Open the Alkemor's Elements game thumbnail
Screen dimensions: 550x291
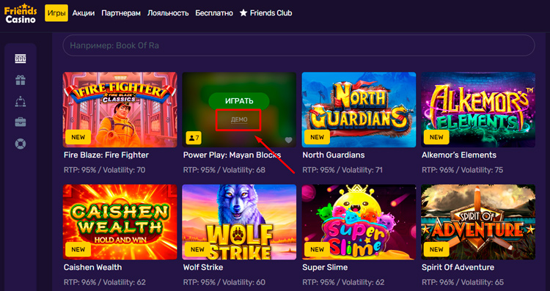tap(478, 110)
